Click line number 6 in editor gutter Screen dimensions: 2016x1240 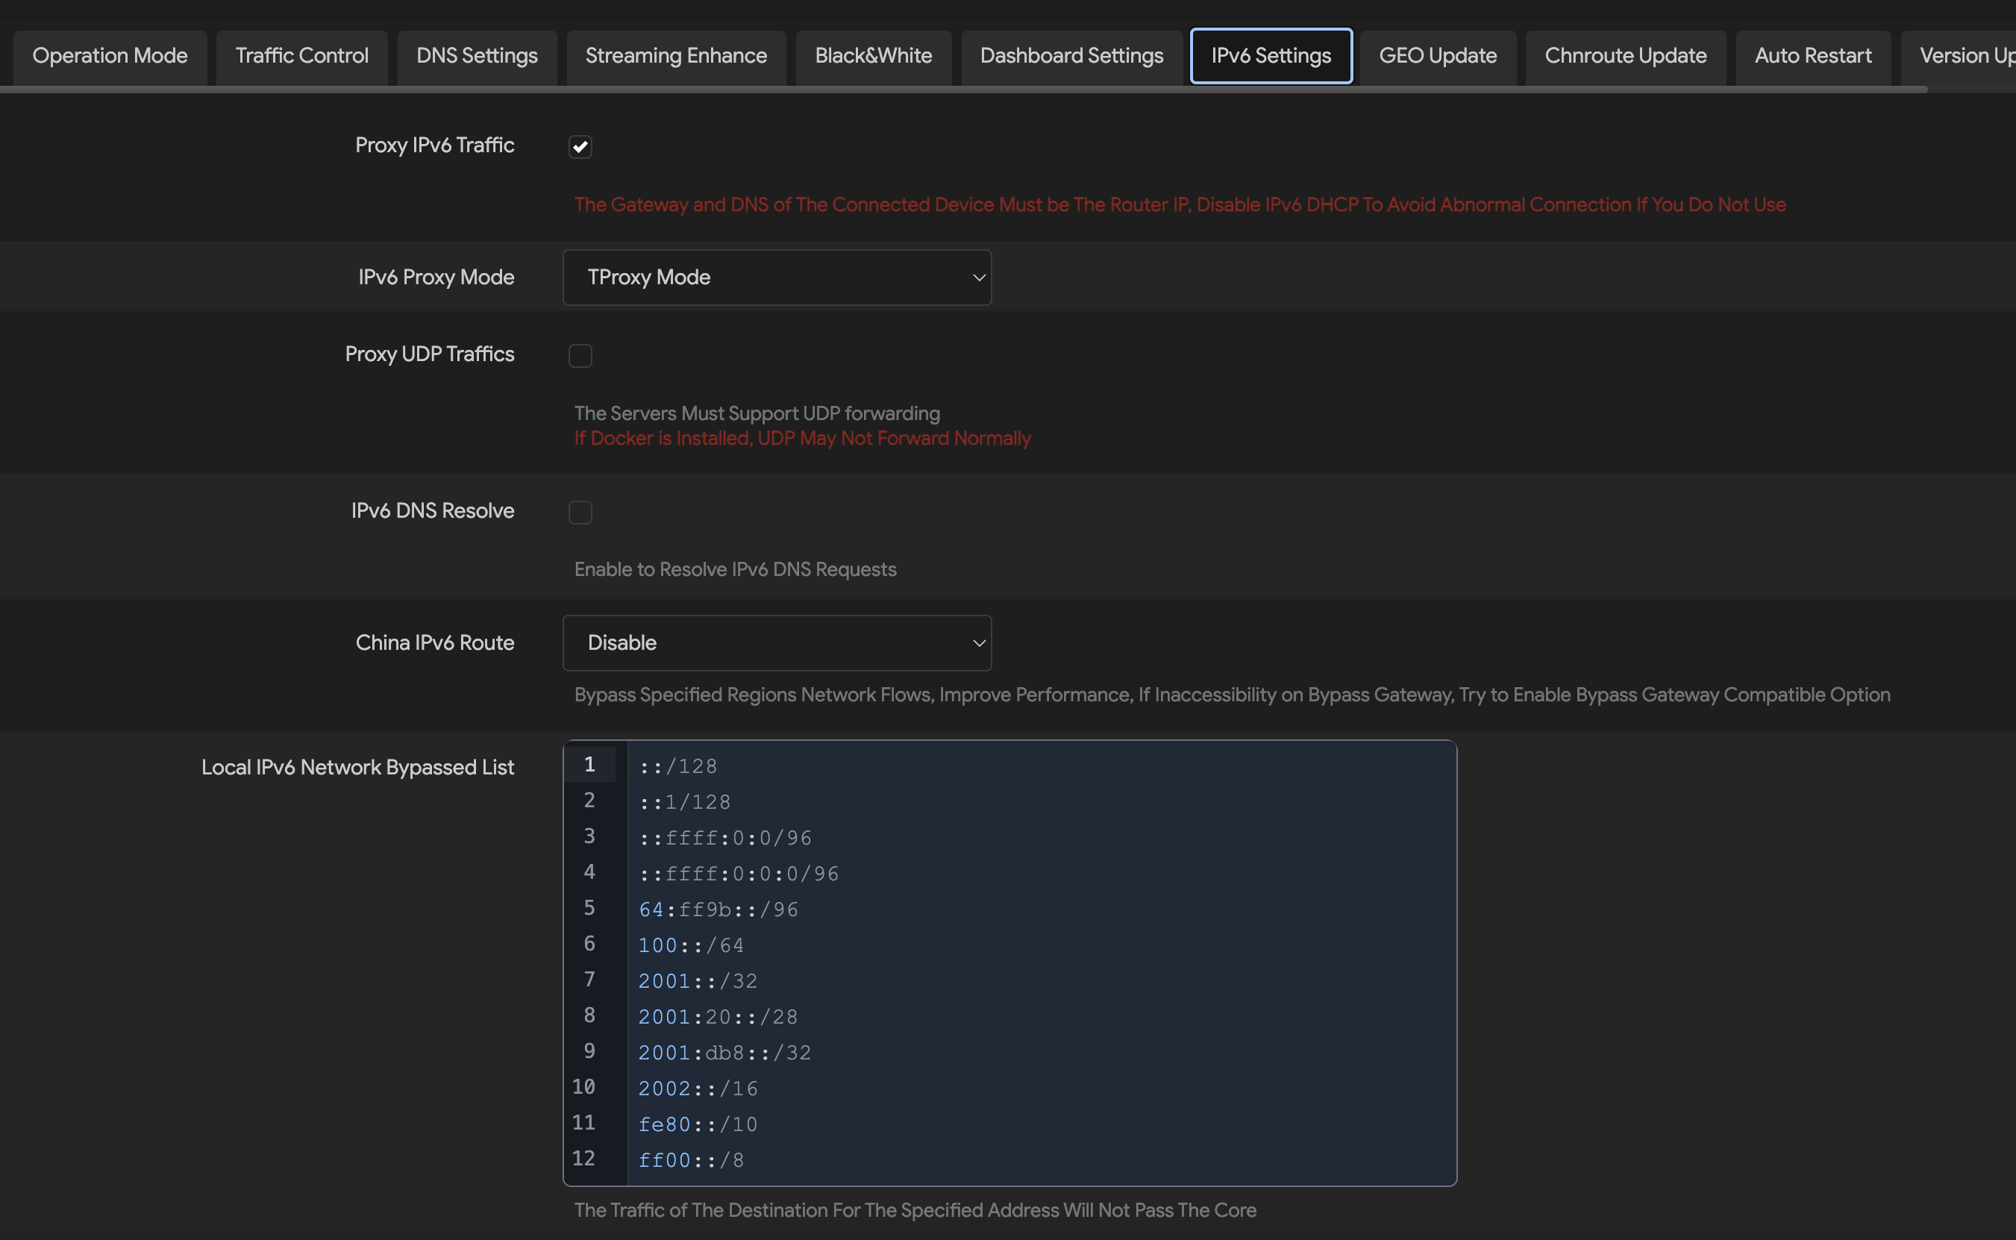point(589,944)
